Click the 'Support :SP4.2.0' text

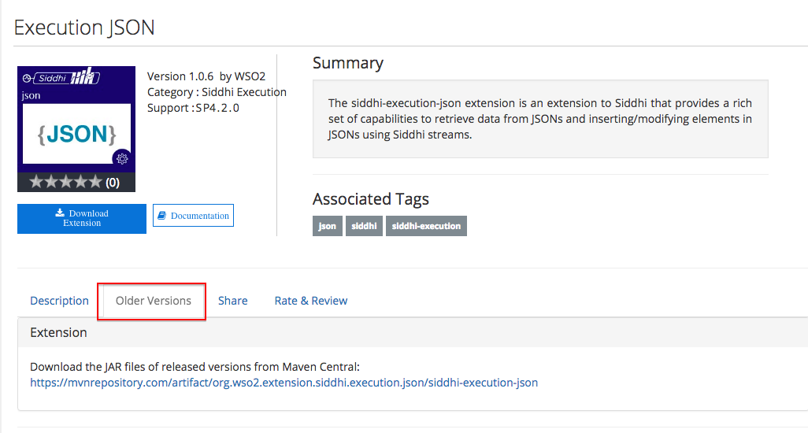(193, 108)
